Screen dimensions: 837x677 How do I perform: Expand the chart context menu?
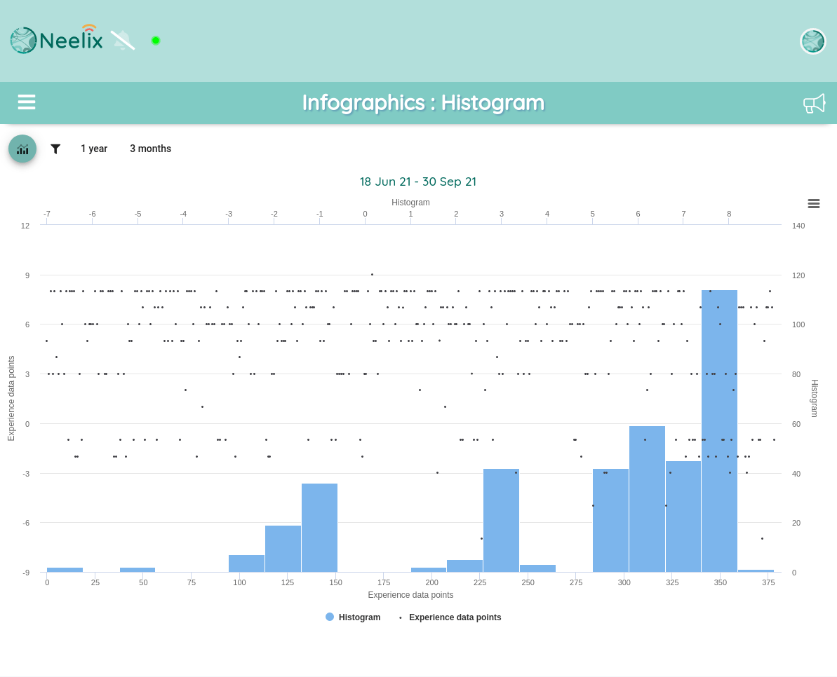pos(814,204)
